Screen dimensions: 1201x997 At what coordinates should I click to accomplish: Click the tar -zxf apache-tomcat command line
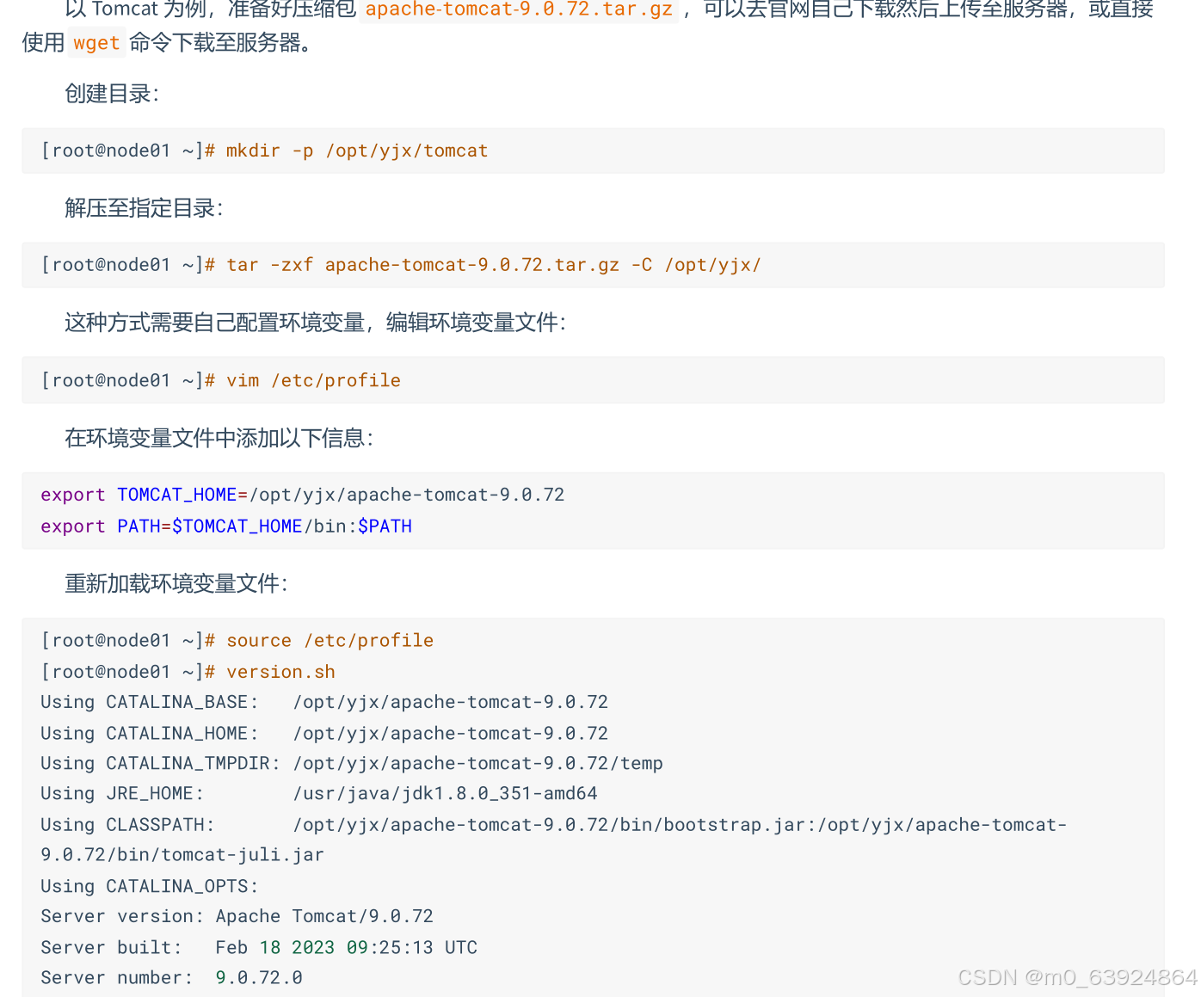pos(401,265)
